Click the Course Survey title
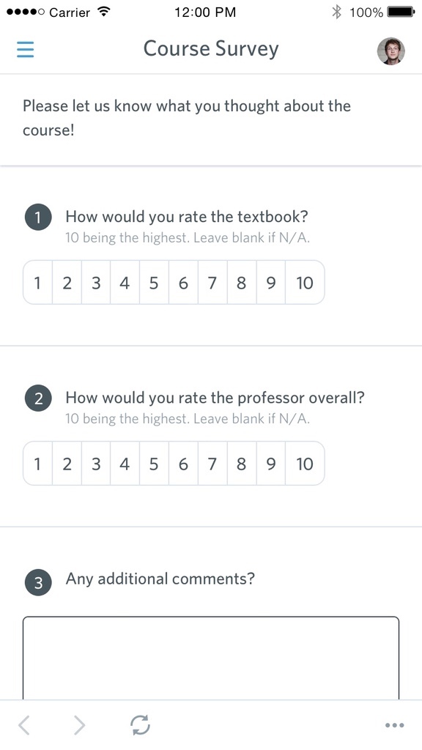This screenshot has height=750, width=422. point(211,48)
